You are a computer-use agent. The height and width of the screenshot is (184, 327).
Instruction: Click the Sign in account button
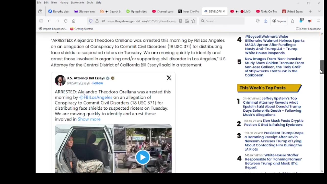(x=279, y=21)
